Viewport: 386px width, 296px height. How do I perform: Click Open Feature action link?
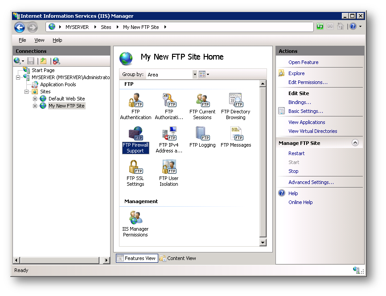(303, 62)
